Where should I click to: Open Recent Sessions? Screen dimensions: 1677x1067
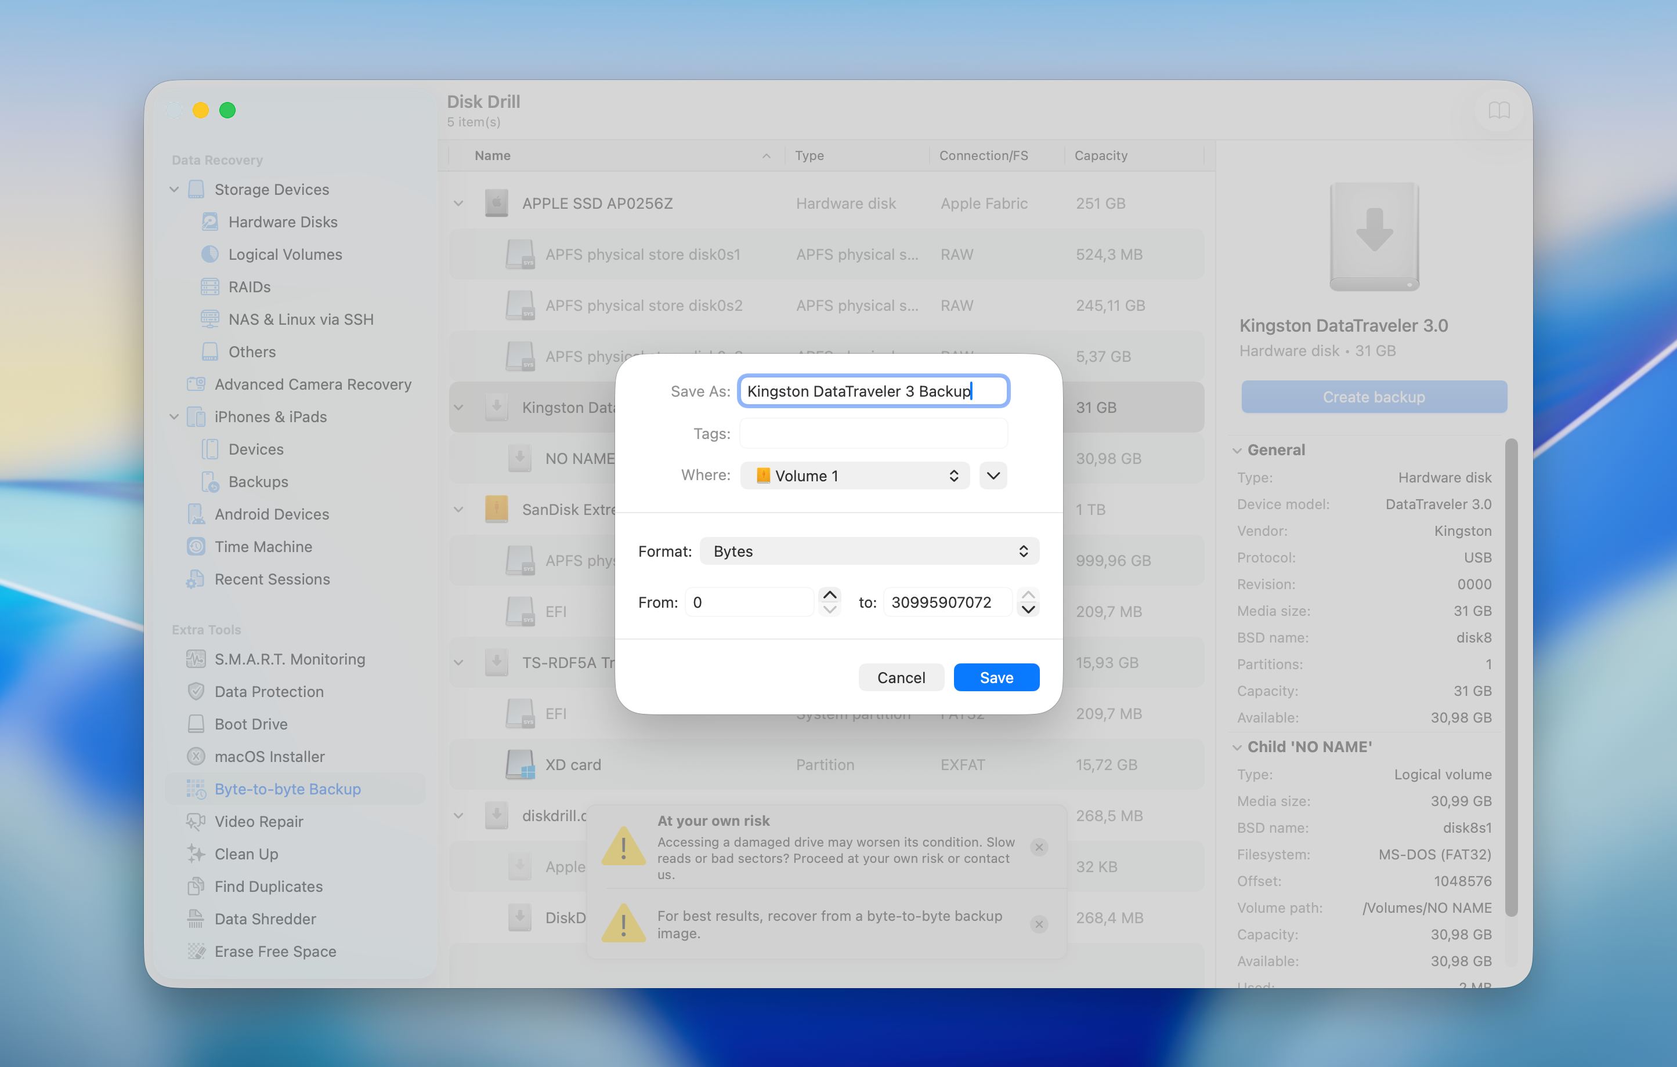[272, 579]
